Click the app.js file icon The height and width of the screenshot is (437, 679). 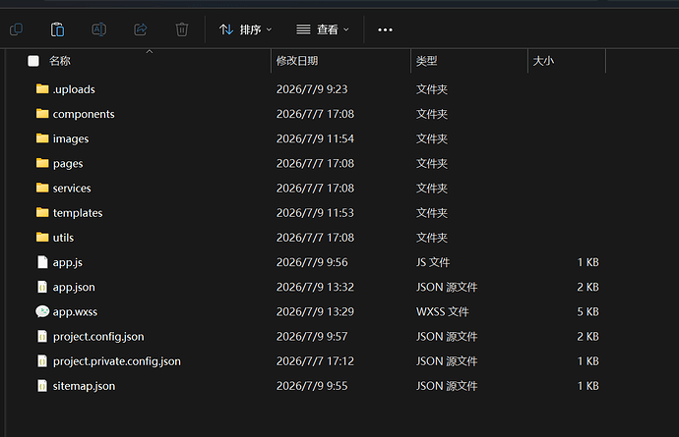[42, 262]
